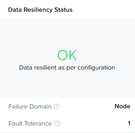The image size is (135, 133).
Task: Select the Node failure domain value
Action: tap(122, 106)
